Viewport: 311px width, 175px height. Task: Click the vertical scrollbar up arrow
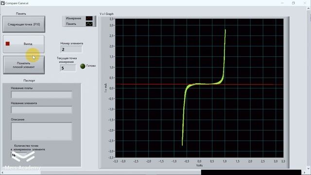[x=309, y=9]
